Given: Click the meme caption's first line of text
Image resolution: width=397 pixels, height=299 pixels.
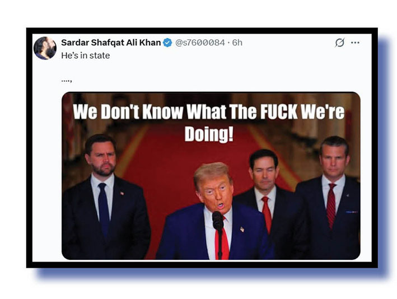Looking at the screenshot, I should pyautogui.click(x=208, y=113).
